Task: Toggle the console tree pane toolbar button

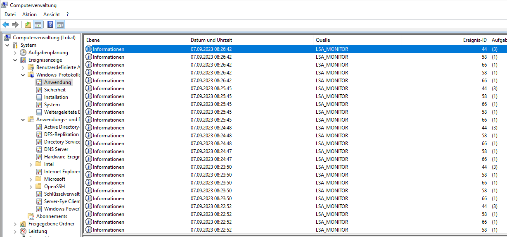Action: click(38, 24)
